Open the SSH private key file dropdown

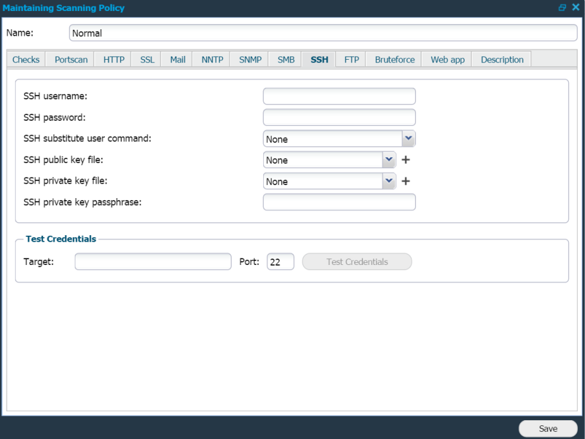click(x=388, y=181)
